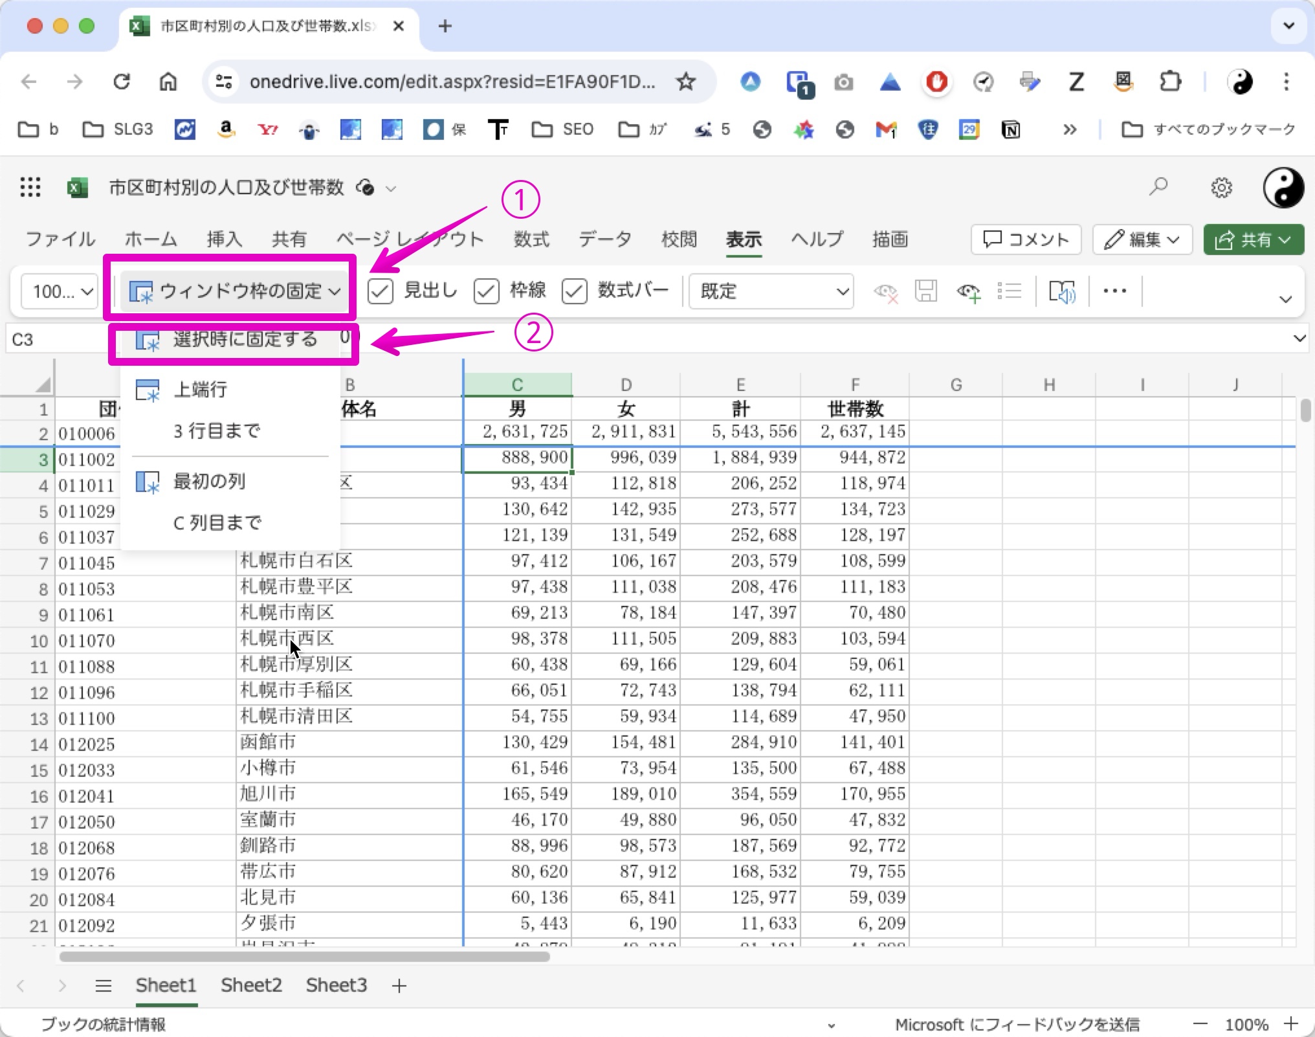The image size is (1315, 1037).
Task: Open the 100% zoom dropdown
Action: 60,291
